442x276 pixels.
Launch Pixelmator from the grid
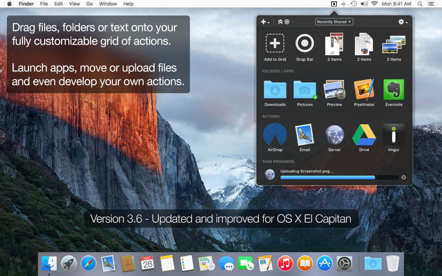[x=364, y=89]
